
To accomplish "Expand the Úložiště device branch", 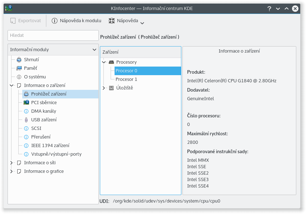I will pyautogui.click(x=104, y=88).
